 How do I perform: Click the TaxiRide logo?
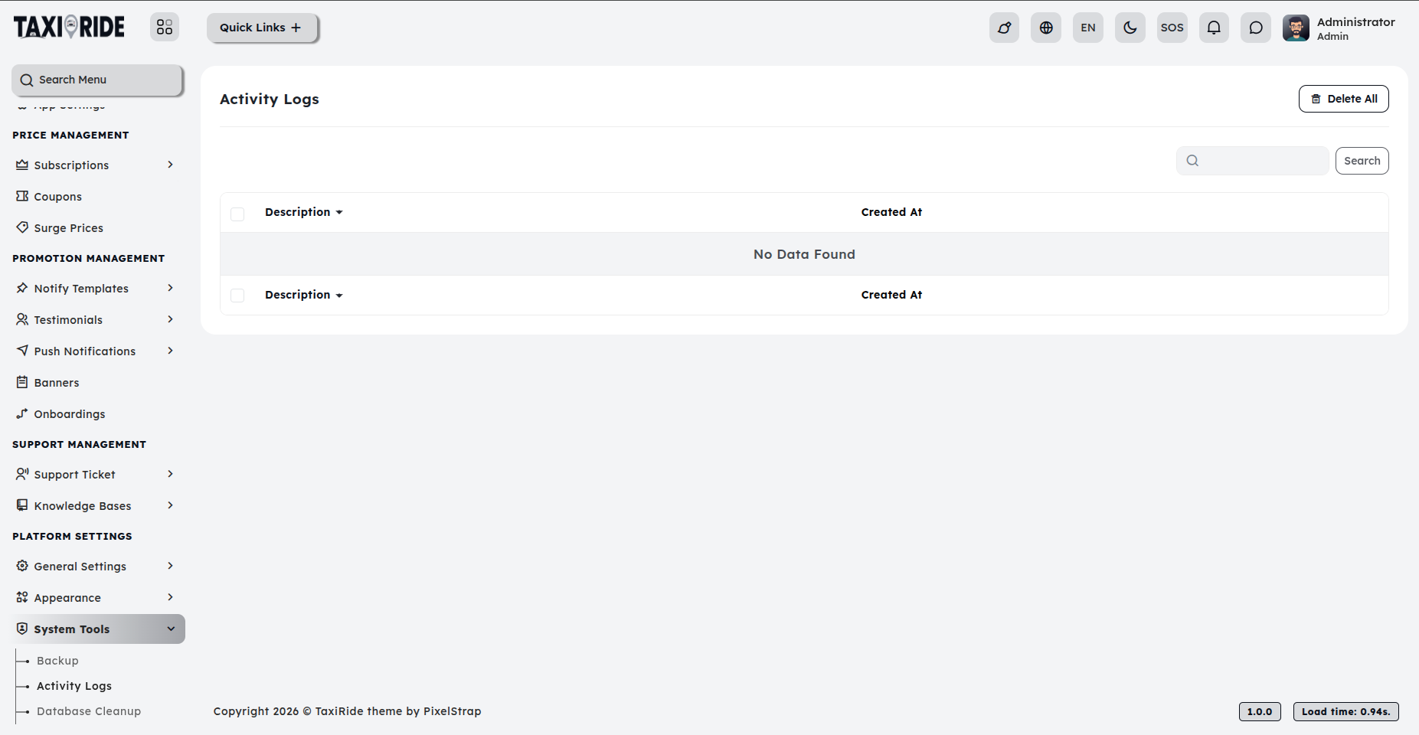tap(69, 27)
